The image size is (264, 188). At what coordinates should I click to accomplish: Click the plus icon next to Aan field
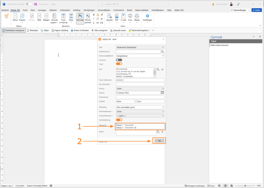tap(162, 69)
